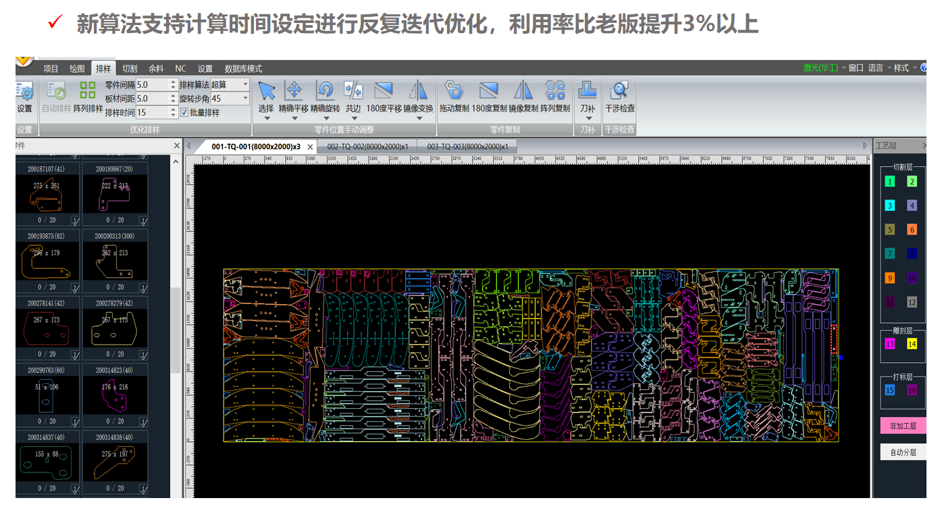942x517 pixels.
Task: Switch to 002-TQ-002(8000x2000)x1 sheet tab
Action: pos(367,147)
